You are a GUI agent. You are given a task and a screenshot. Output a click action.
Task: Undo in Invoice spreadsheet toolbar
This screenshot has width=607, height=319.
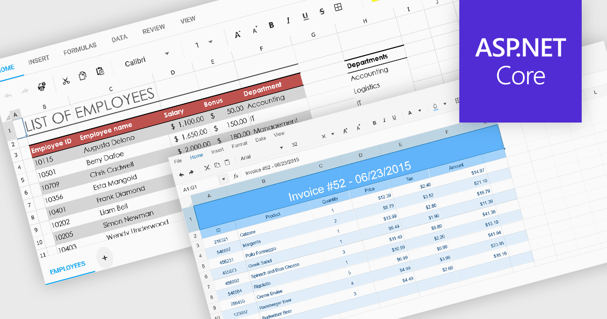tap(181, 174)
